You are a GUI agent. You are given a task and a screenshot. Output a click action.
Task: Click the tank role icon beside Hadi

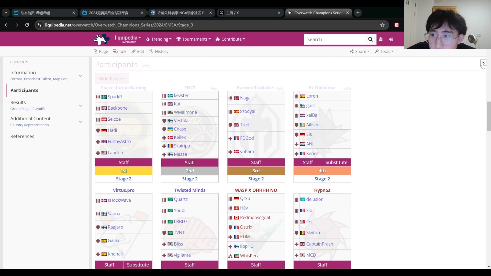98,131
